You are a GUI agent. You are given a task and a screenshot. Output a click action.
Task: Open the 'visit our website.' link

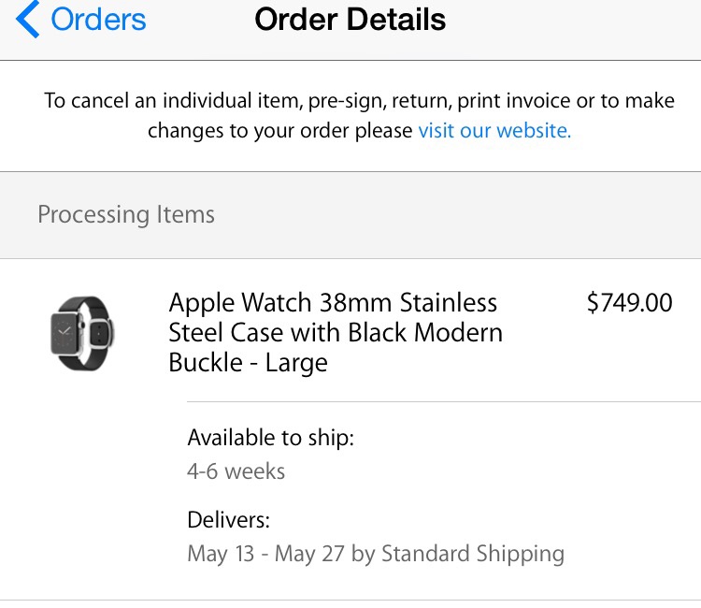point(494,131)
